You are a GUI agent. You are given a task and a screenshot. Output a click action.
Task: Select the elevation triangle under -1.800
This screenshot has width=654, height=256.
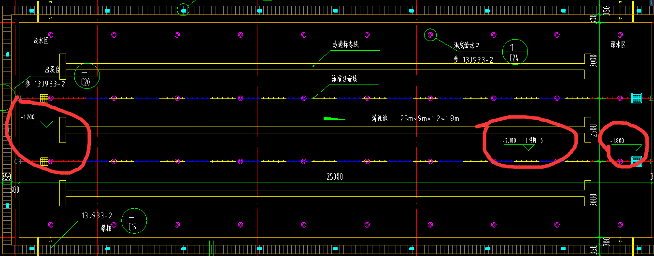pos(637,148)
